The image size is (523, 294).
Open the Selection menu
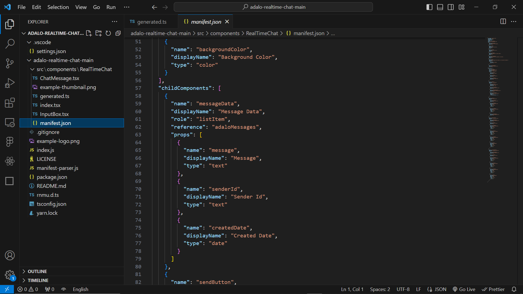pos(58,7)
